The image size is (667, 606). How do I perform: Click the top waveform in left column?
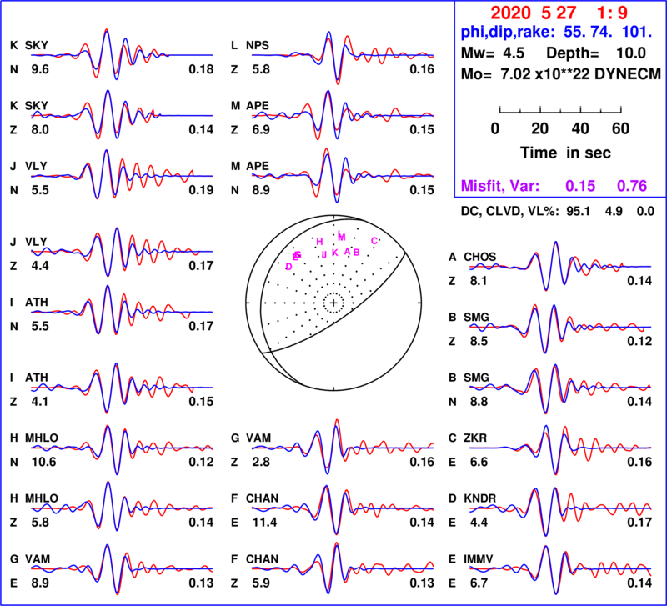122,55
